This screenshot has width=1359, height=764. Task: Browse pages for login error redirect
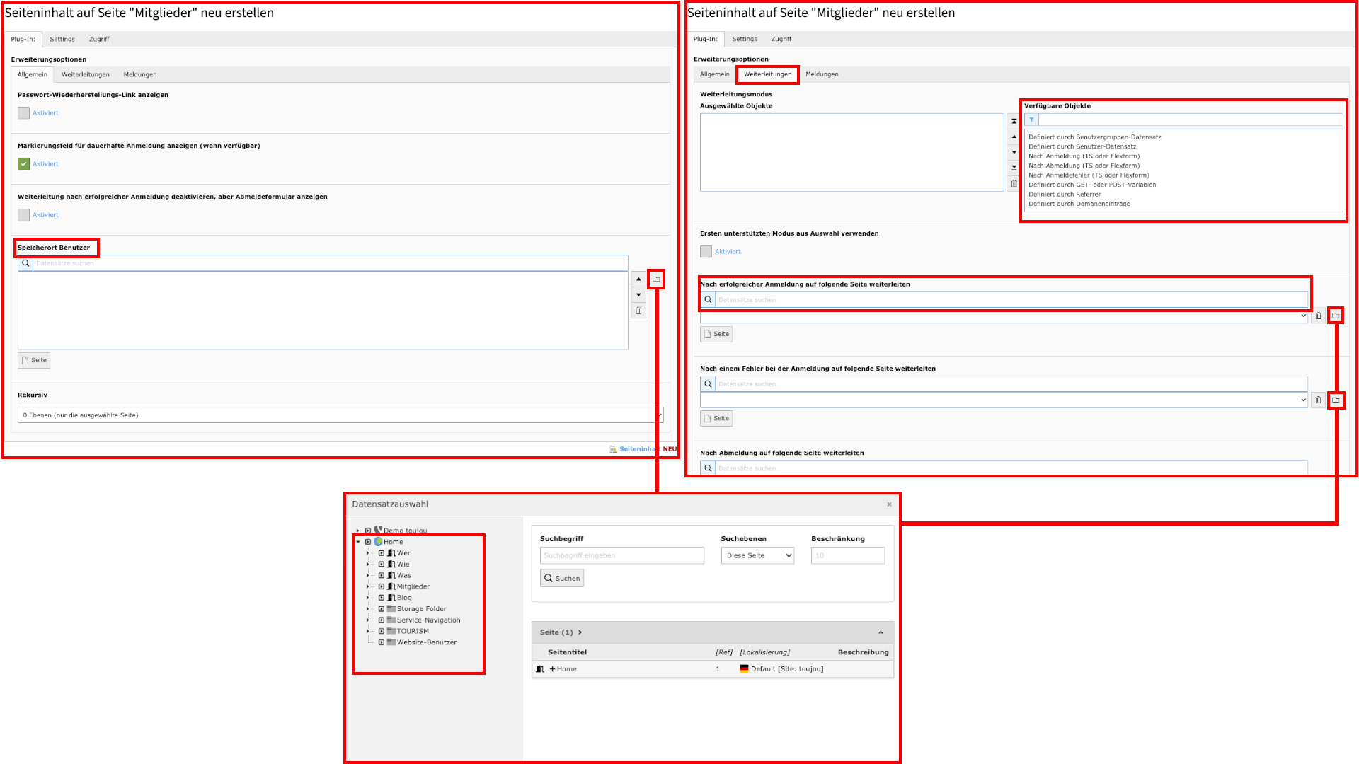click(x=1336, y=400)
